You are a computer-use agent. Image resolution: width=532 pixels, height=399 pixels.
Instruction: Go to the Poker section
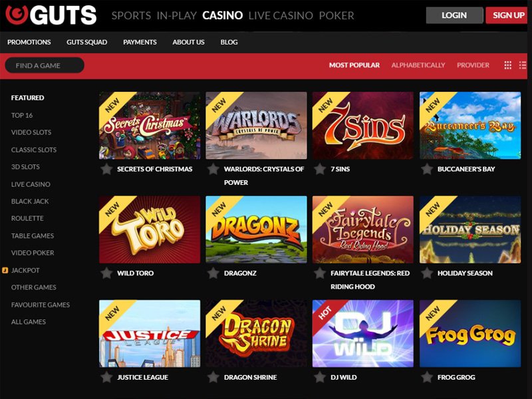click(336, 15)
